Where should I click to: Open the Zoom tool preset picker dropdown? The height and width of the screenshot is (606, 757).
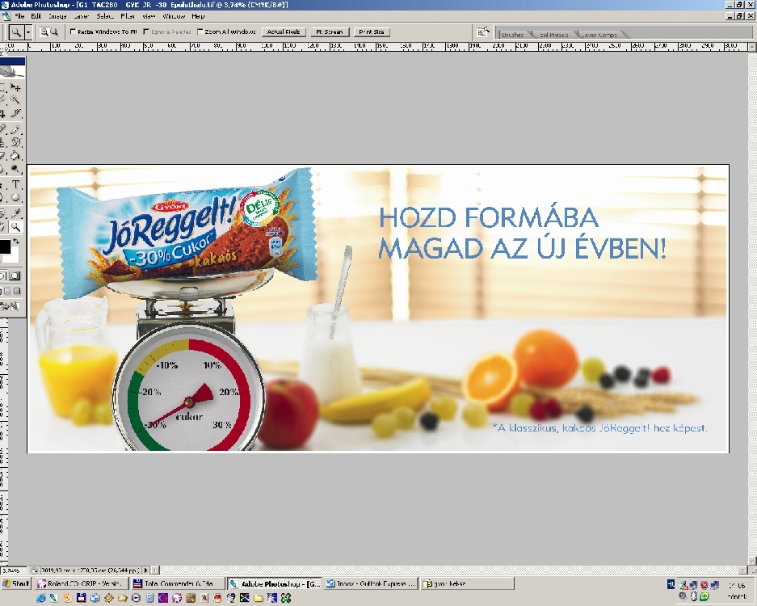click(x=28, y=32)
